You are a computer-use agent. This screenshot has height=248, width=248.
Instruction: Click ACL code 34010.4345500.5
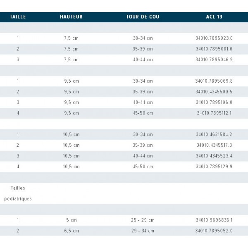[x=214, y=92]
